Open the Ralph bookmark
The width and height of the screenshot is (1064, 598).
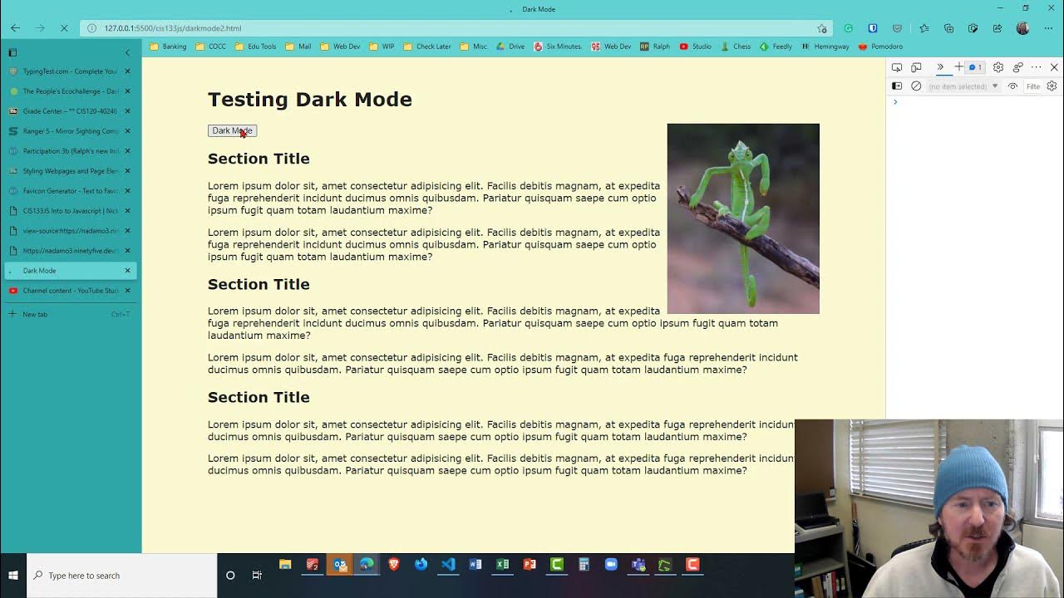pos(655,47)
